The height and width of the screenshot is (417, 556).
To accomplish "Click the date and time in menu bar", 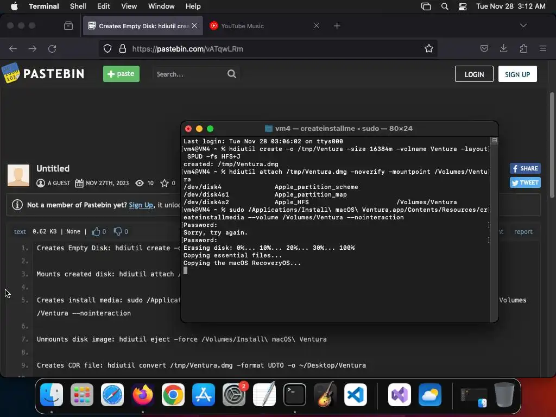I will (510, 7).
